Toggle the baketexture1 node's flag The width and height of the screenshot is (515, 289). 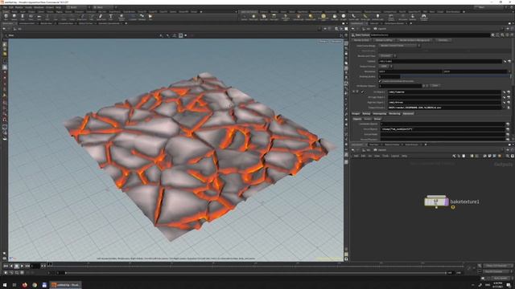(447, 201)
